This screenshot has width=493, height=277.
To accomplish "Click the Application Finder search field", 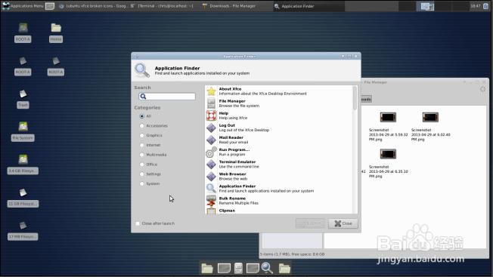I will (x=167, y=97).
